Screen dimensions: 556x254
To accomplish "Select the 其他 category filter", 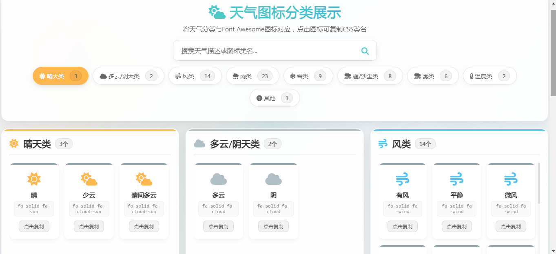I will tap(275, 98).
